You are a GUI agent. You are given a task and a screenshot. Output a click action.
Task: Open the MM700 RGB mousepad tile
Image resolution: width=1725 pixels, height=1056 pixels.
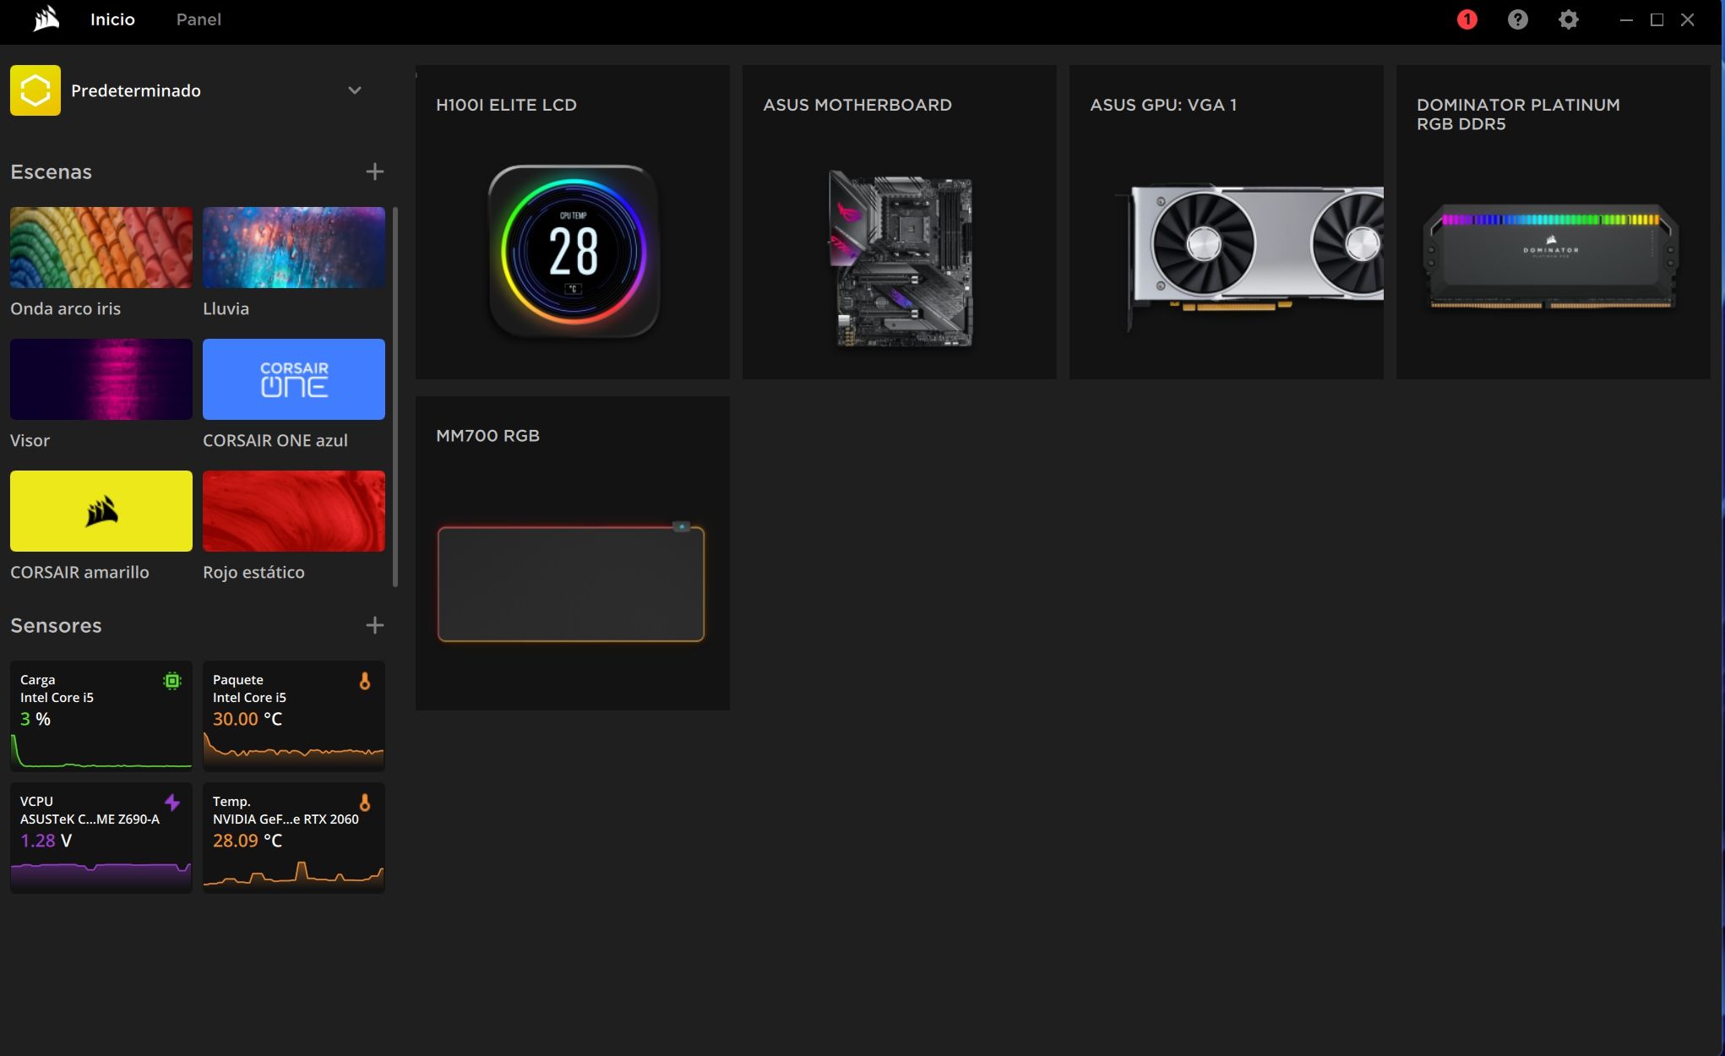pos(573,553)
